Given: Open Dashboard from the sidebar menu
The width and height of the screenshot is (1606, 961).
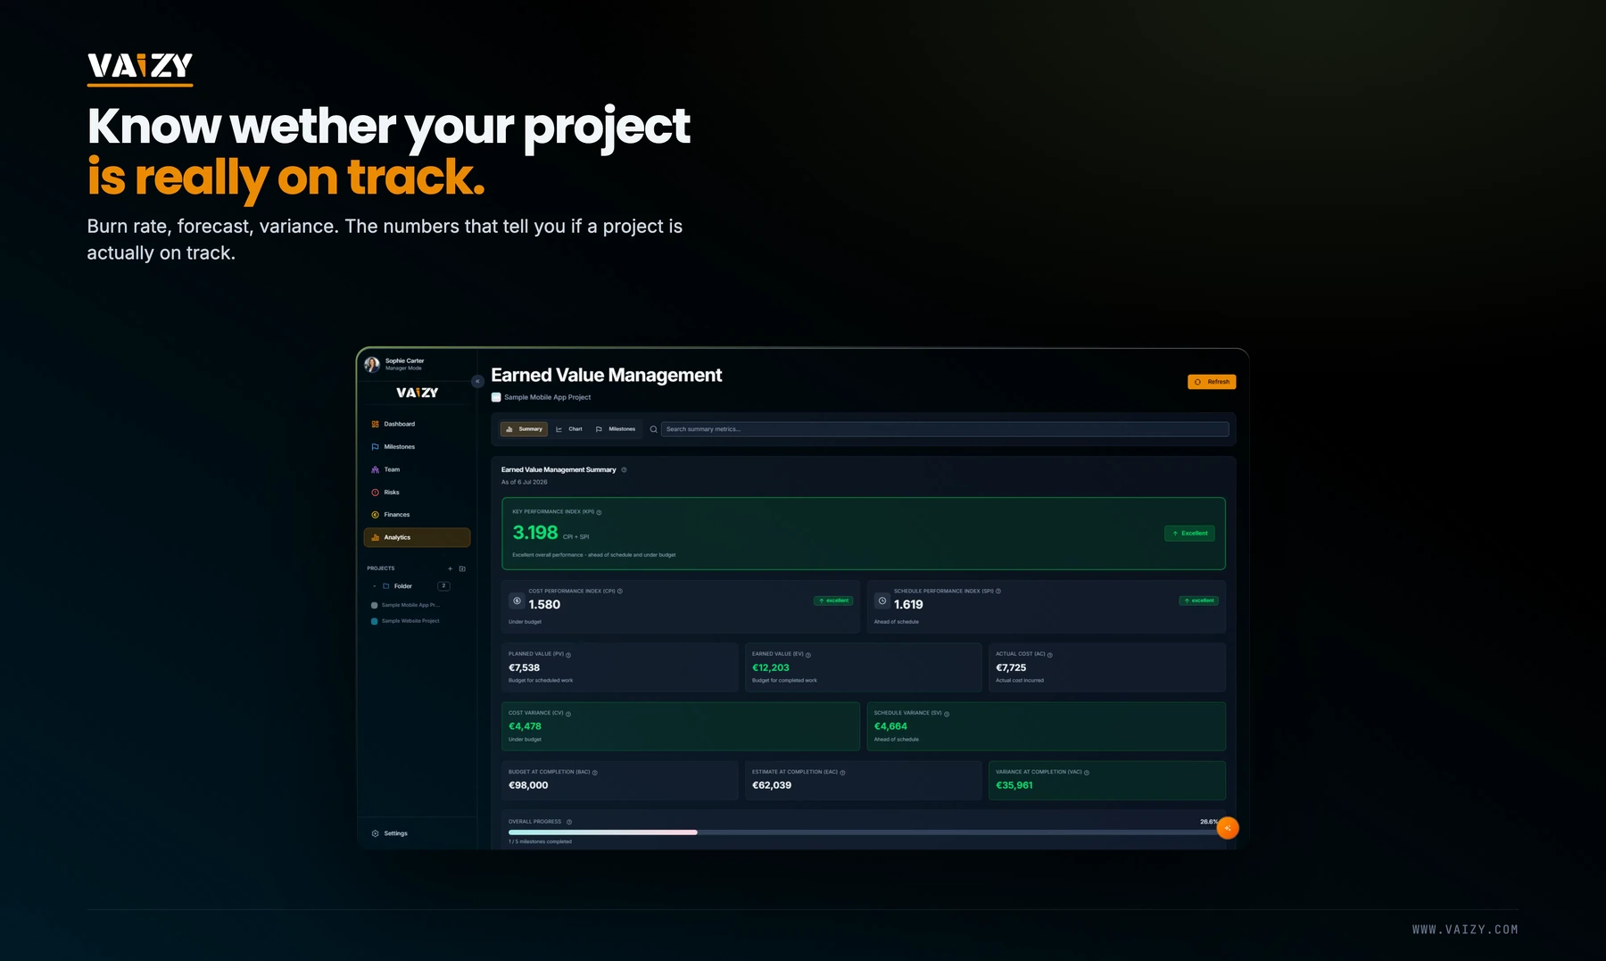Looking at the screenshot, I should (x=417, y=424).
